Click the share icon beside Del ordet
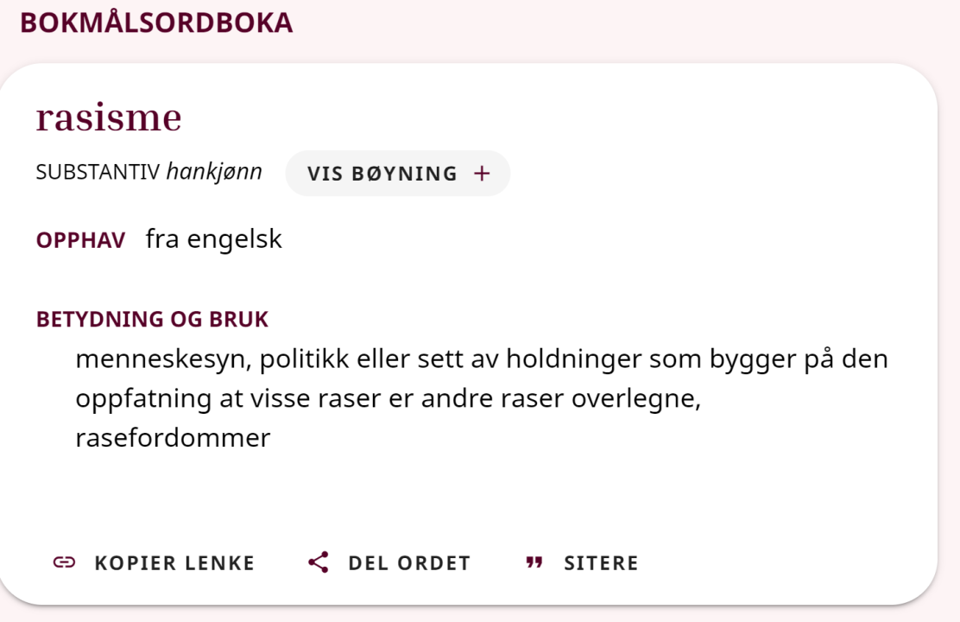Image resolution: width=960 pixels, height=622 pixels. tap(319, 563)
